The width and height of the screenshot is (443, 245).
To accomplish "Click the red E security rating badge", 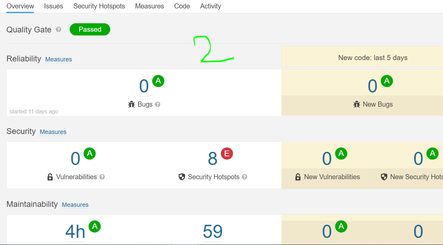I will tap(227, 154).
